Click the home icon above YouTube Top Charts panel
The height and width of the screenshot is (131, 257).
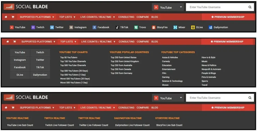point(8,42)
